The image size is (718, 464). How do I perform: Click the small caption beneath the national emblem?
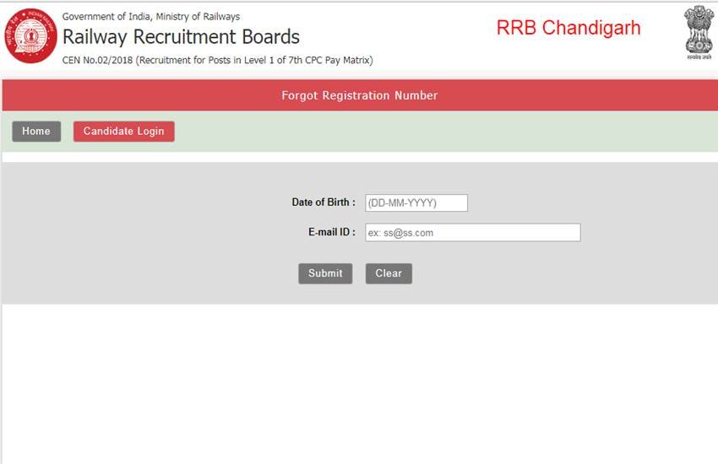699,56
